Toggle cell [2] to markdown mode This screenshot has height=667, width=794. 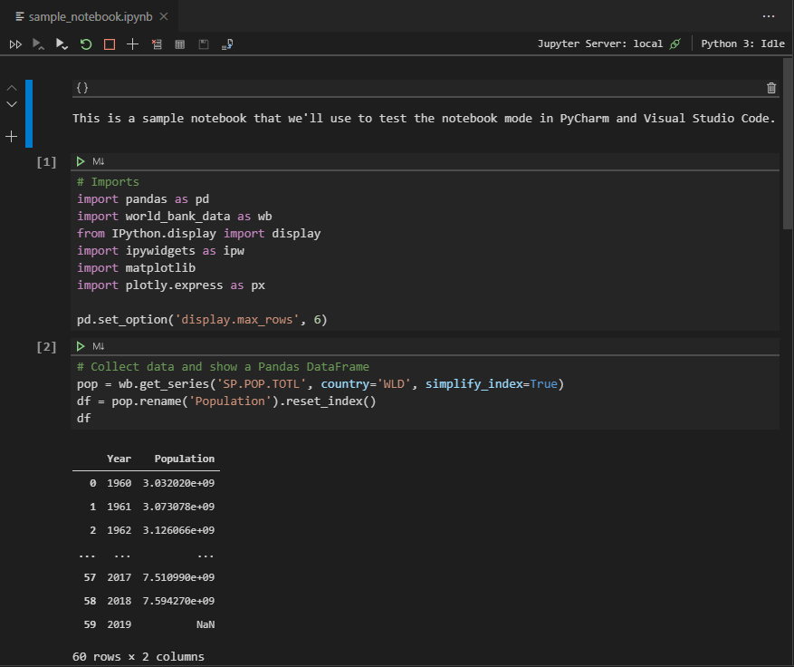[x=99, y=346]
